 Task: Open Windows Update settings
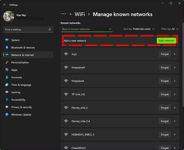(x=28, y=115)
